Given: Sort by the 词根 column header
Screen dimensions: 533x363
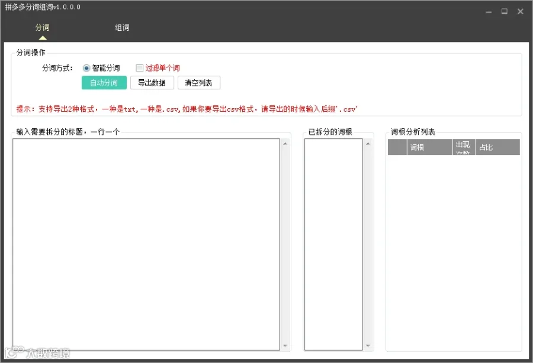Looking at the screenshot, I should [430, 147].
